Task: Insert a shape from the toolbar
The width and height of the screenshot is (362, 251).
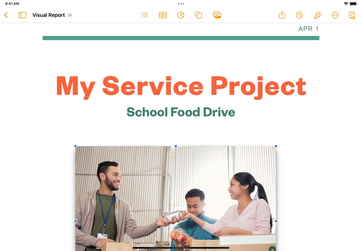Action: (x=199, y=15)
